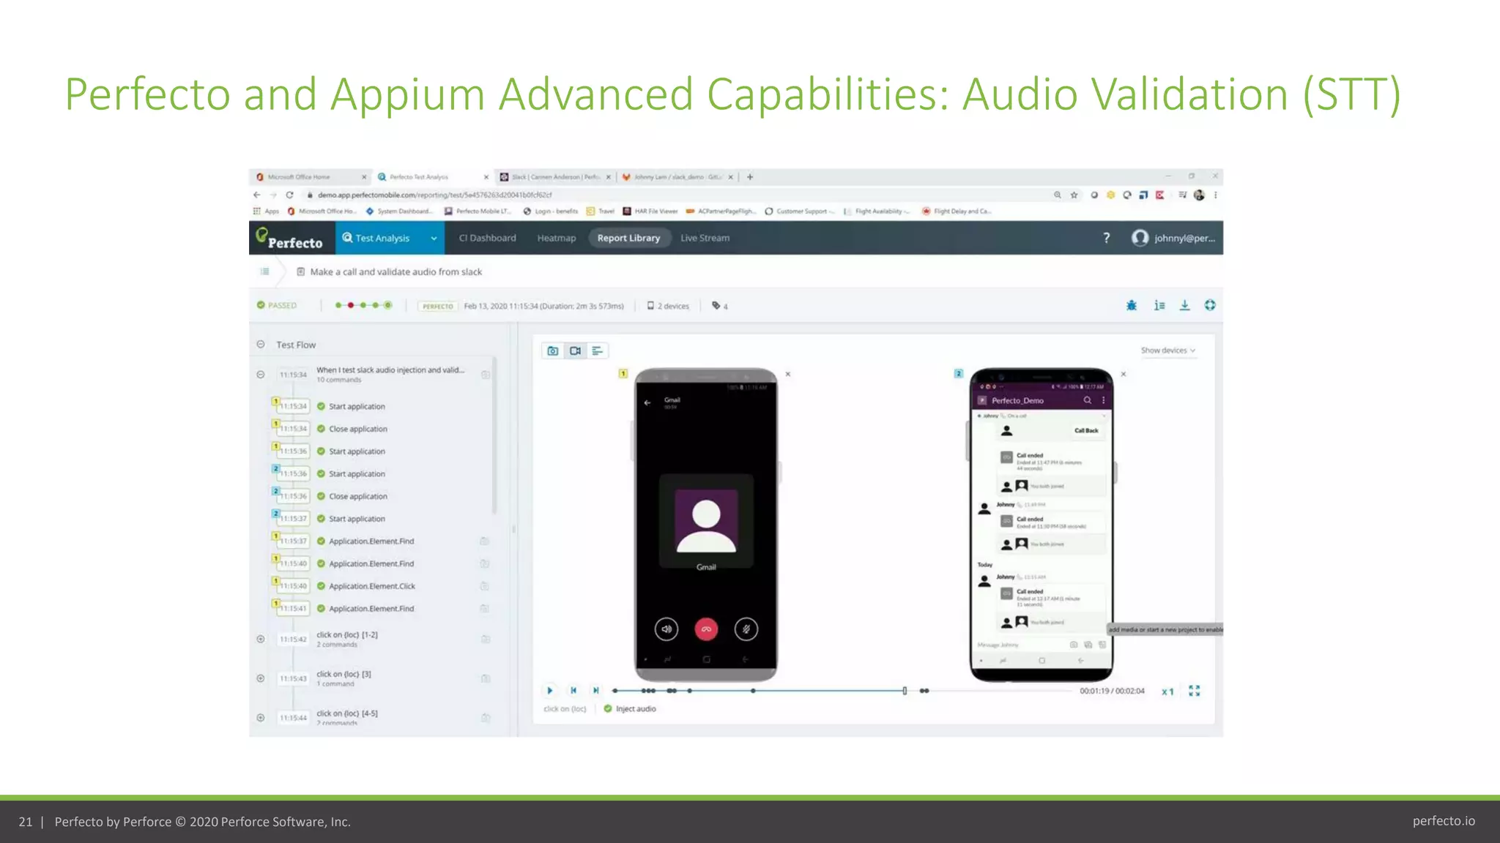Switch to video view icon
This screenshot has height=843, width=1500.
click(x=576, y=351)
